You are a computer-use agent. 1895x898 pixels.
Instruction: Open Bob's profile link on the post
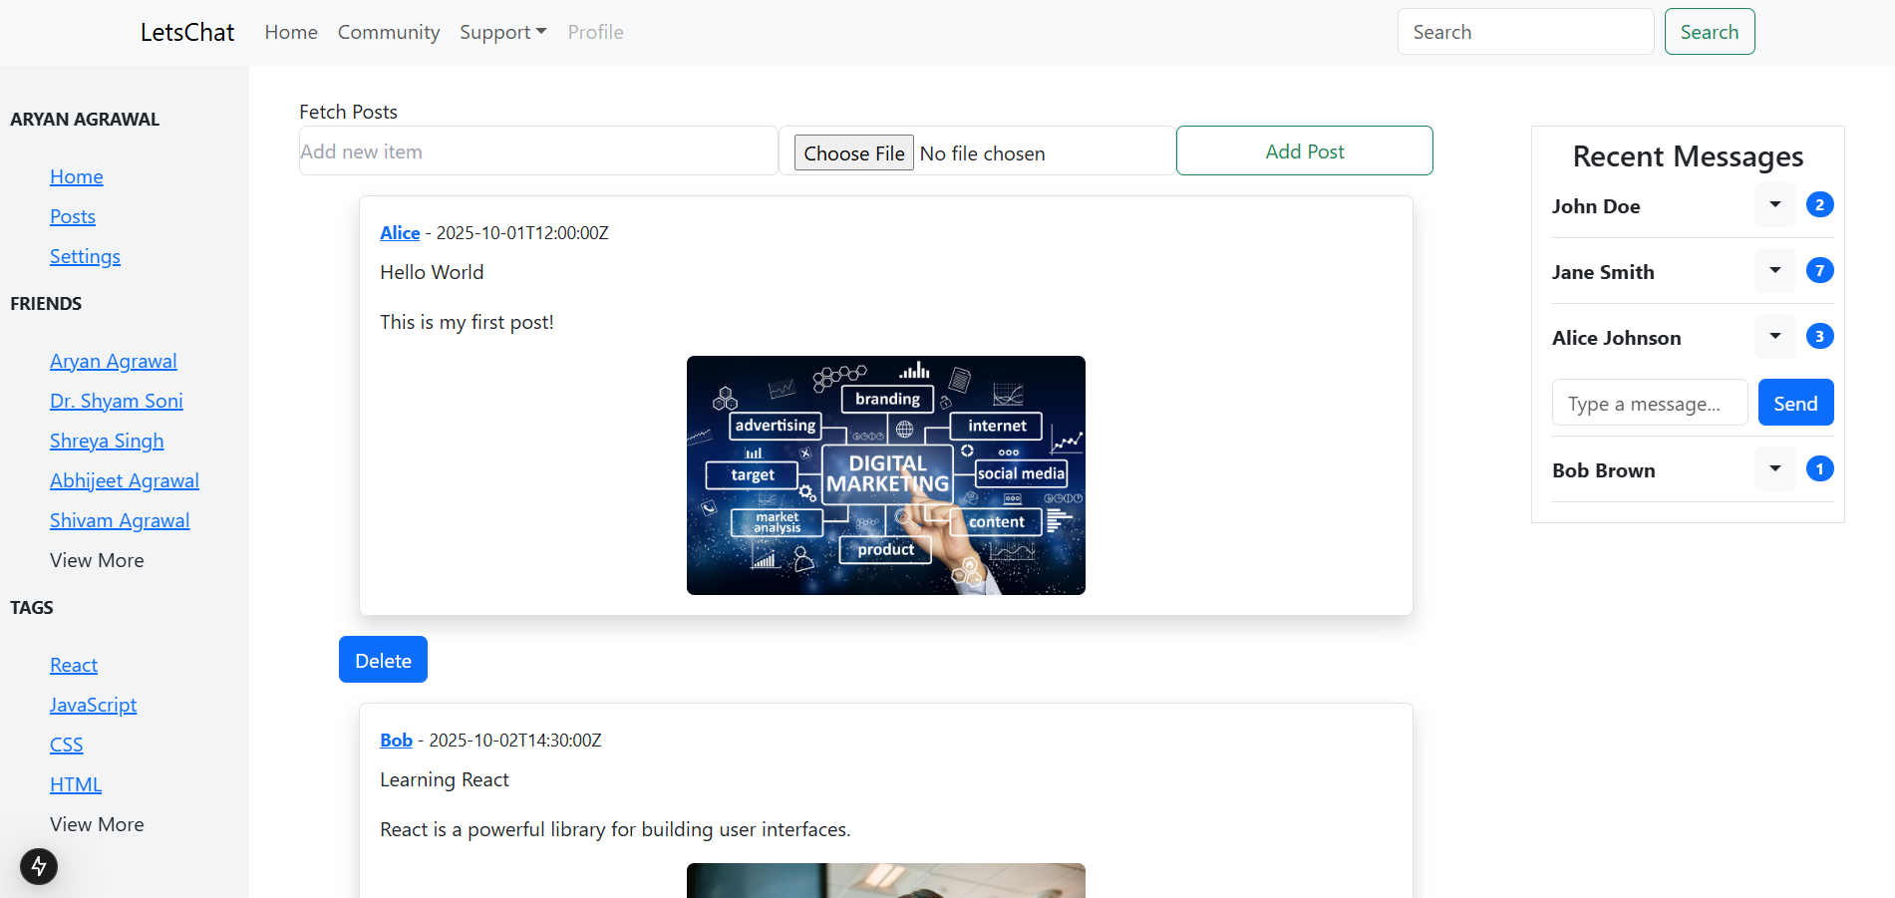[396, 740]
